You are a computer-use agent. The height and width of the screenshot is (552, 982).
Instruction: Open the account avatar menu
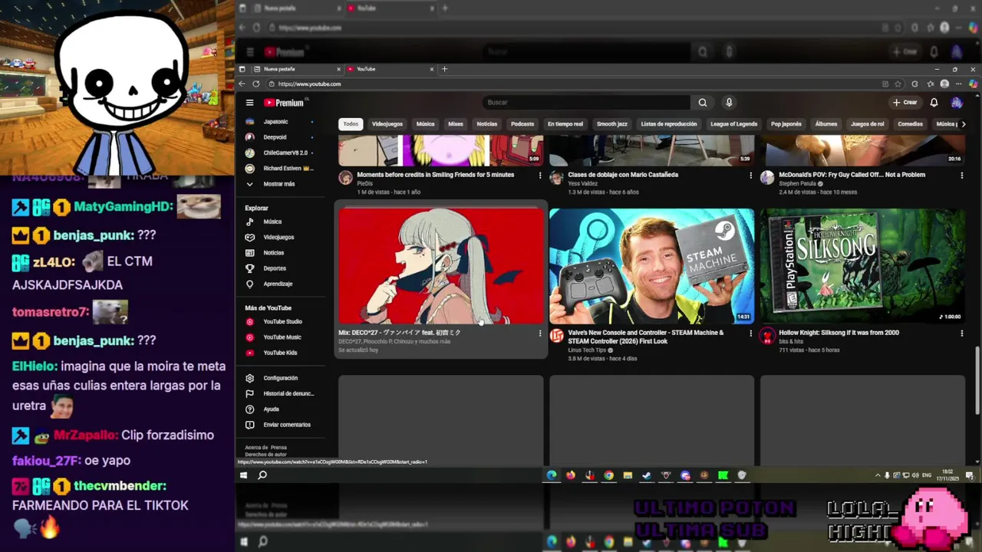956,103
